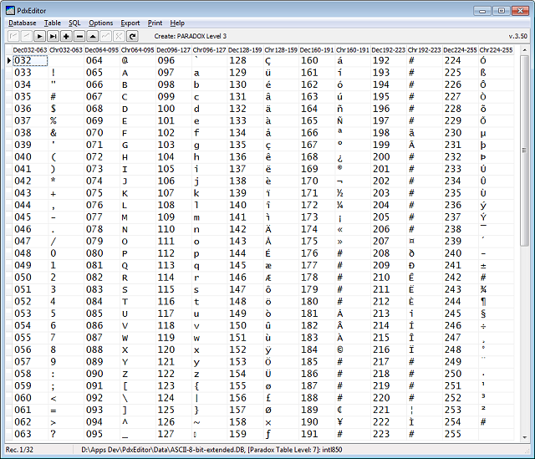Click Rec. 1/32 status bar text

click(x=19, y=450)
